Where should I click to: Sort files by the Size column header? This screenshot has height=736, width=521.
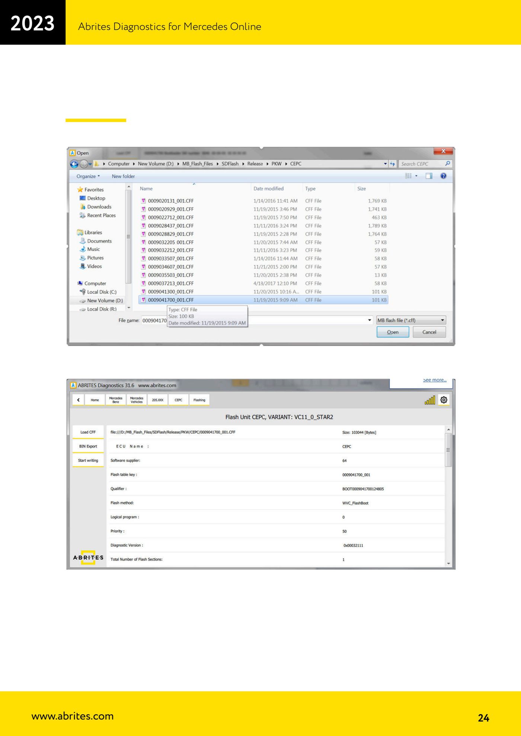tap(362, 189)
